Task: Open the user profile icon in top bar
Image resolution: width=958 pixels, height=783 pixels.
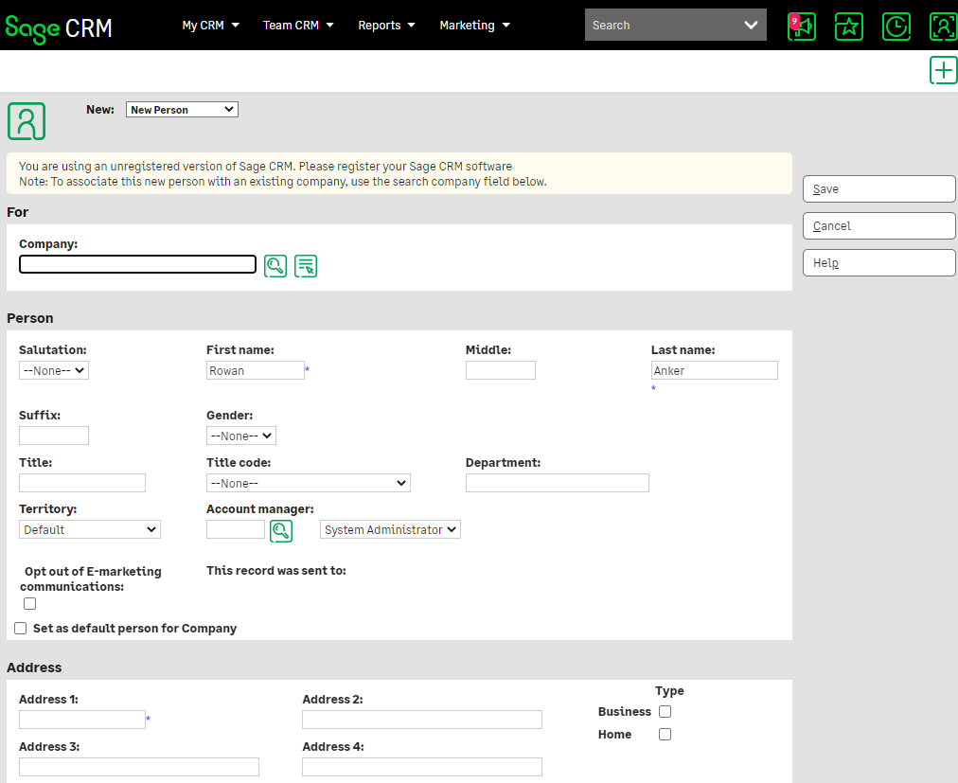Action: click(x=943, y=27)
